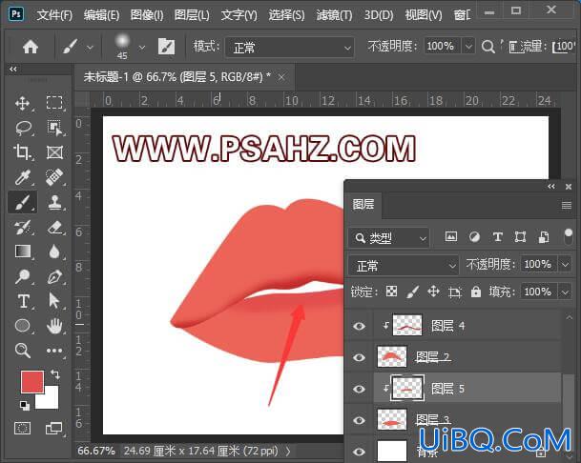581x463 pixels.
Task: Toggle Quick Mask mode
Action: (22, 428)
